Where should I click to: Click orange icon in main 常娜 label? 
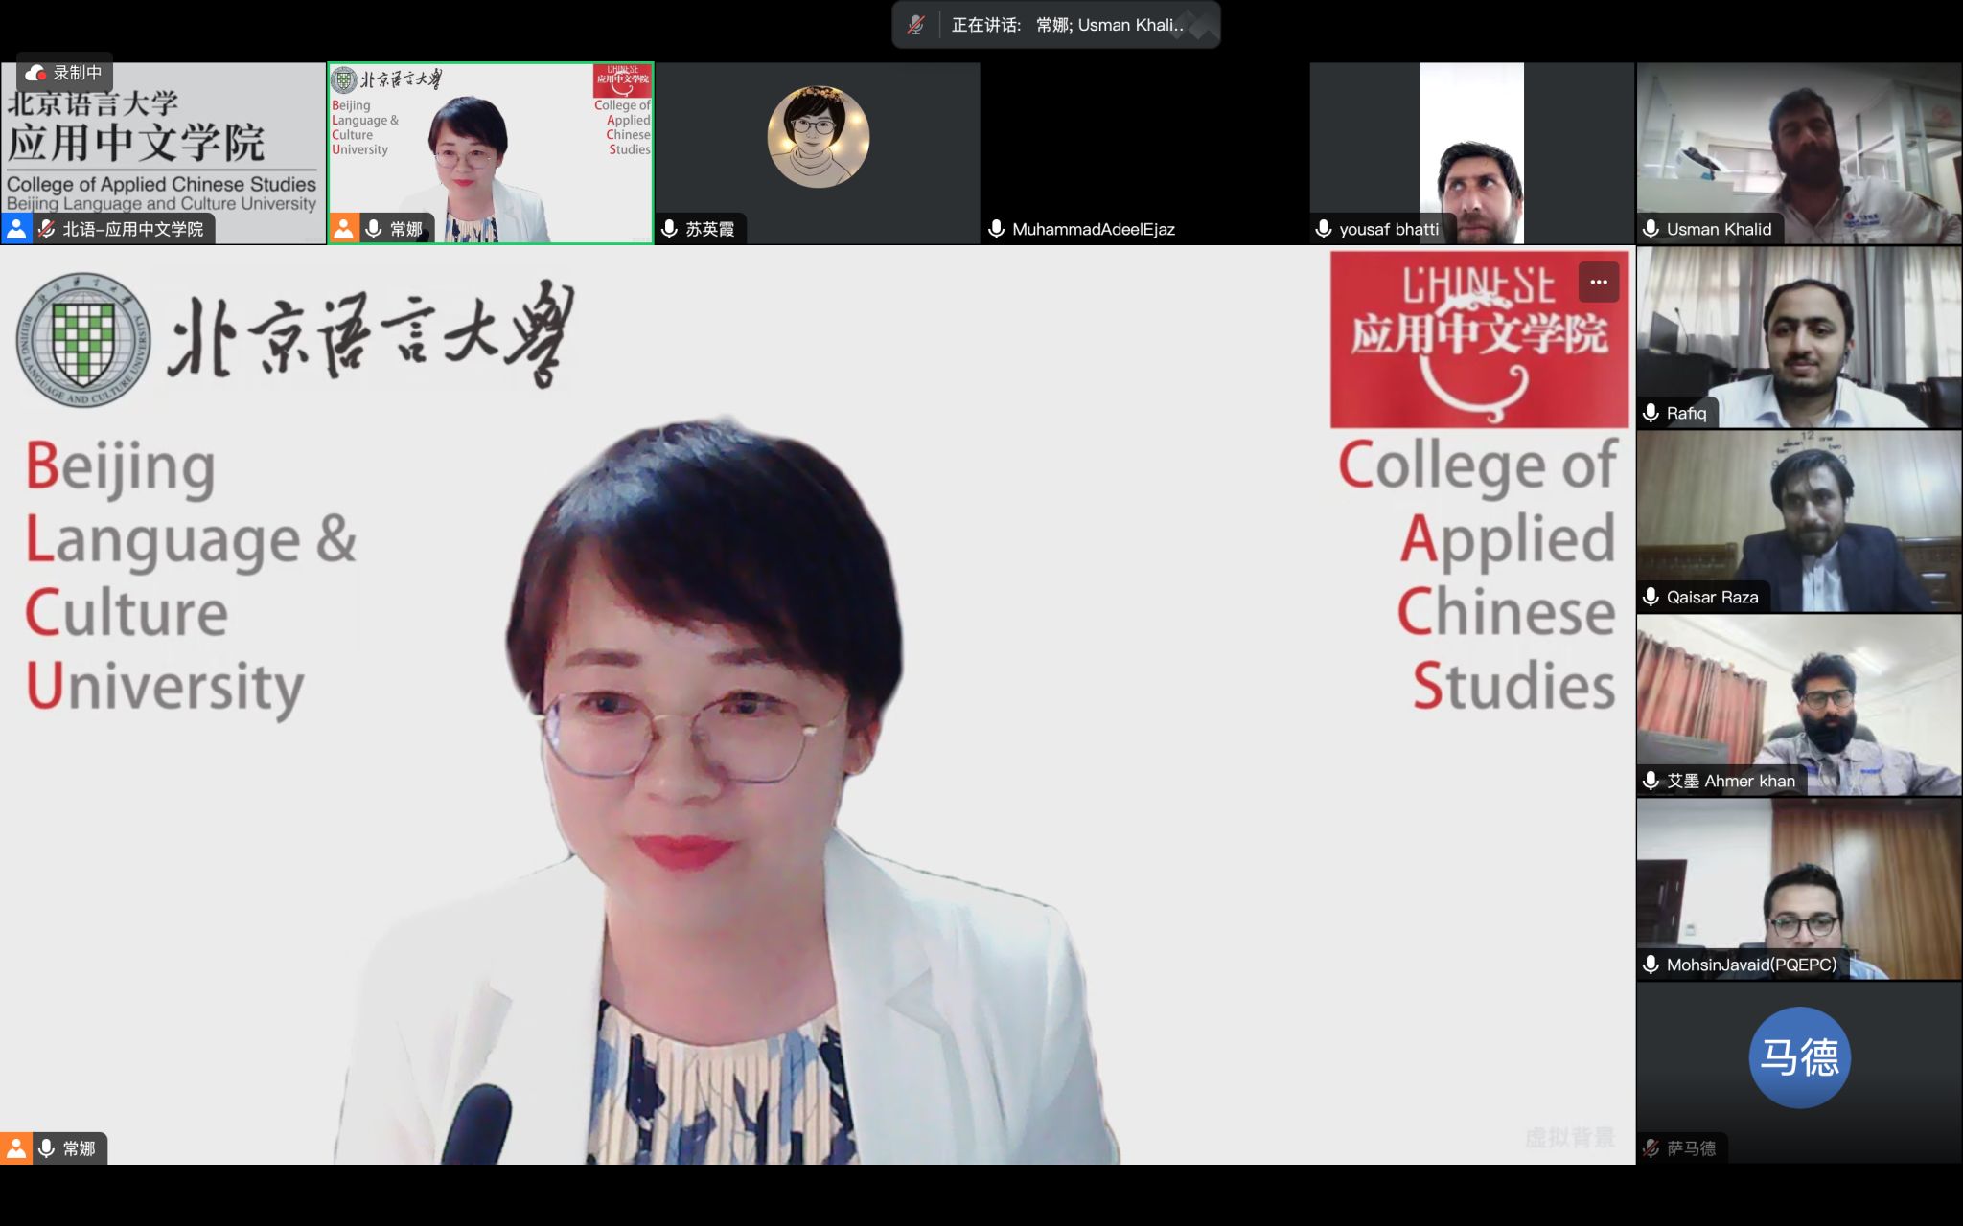tap(16, 1148)
